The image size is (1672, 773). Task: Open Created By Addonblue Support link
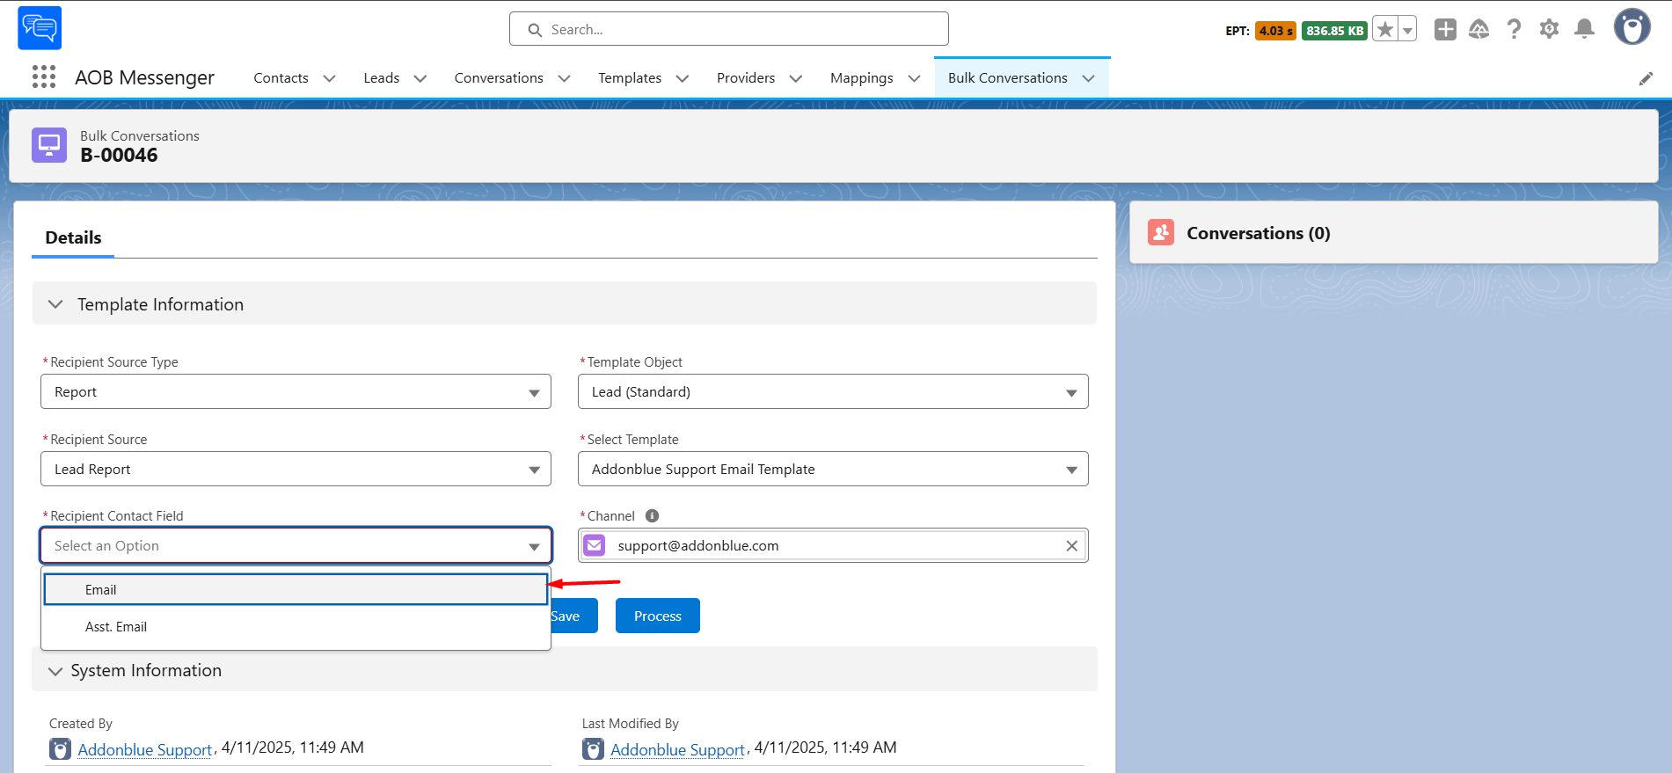tap(145, 749)
